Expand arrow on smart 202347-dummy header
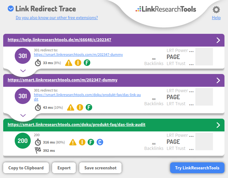 point(218,80)
